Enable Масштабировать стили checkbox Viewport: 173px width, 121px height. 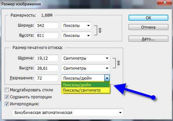pos(7,90)
